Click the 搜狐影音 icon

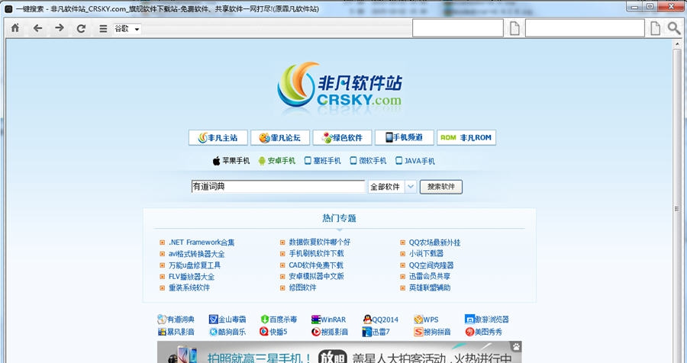point(315,332)
